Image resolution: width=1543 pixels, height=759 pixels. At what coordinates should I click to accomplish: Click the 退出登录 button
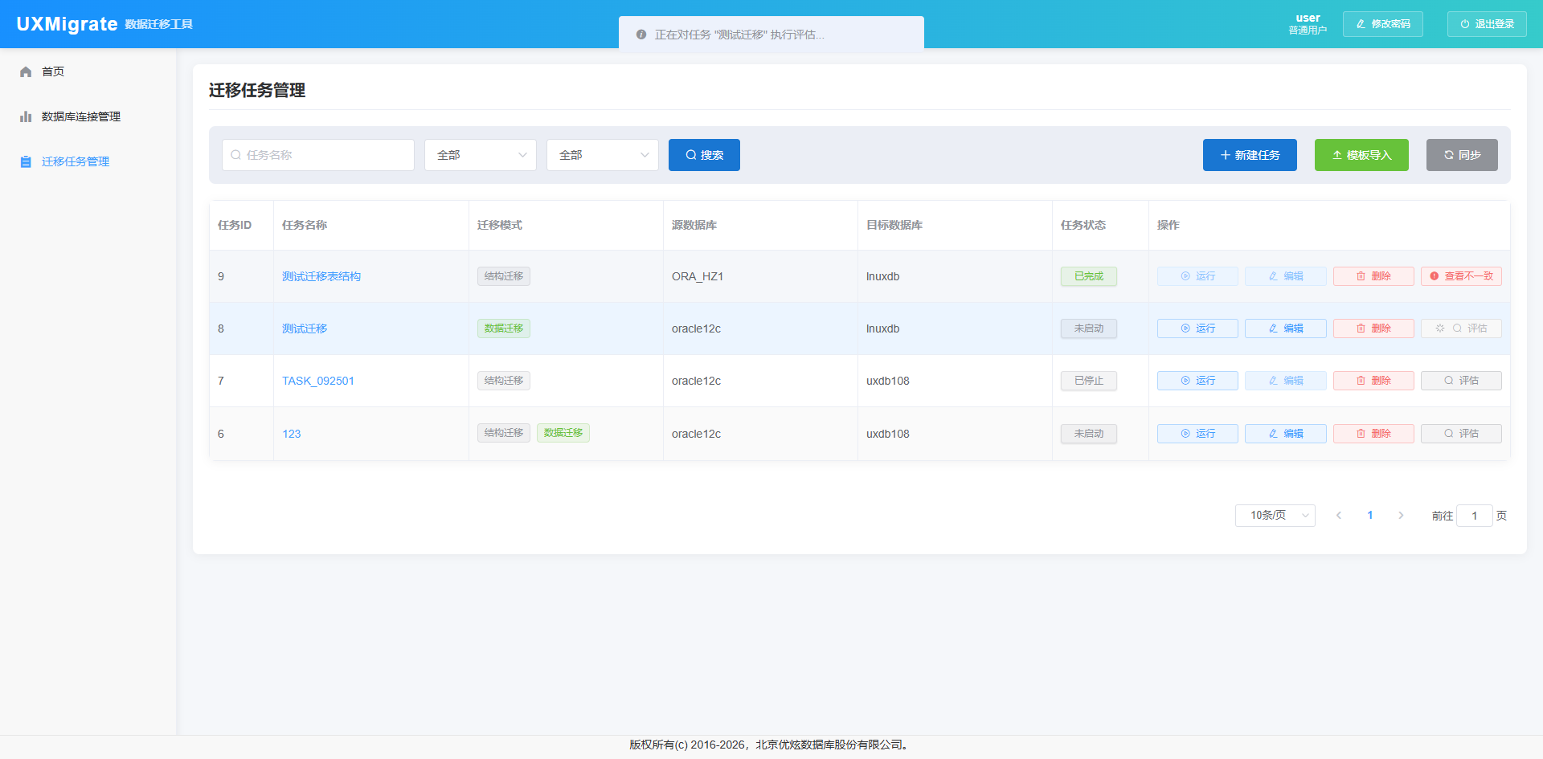(x=1486, y=24)
